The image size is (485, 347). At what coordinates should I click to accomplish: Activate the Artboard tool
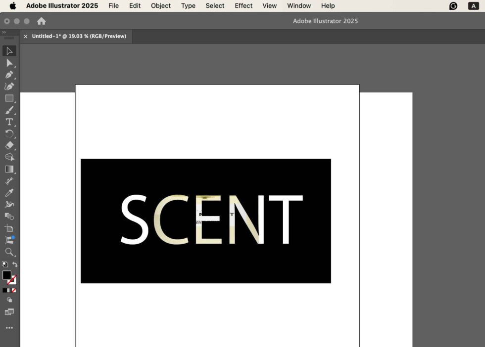pyautogui.click(x=9, y=228)
